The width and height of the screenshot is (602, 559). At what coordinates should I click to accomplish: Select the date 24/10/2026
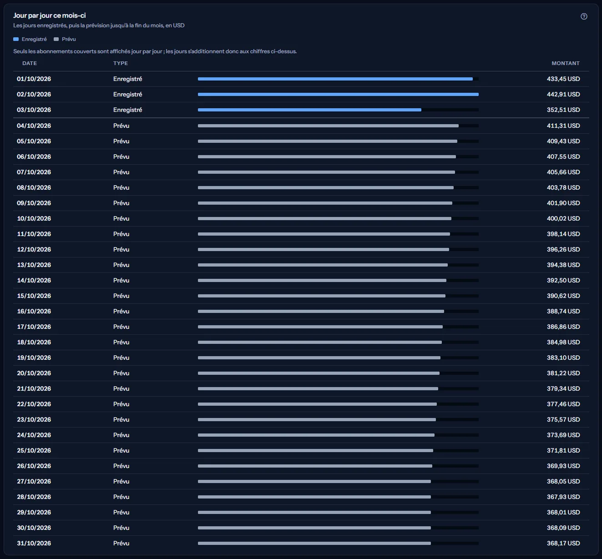point(34,435)
